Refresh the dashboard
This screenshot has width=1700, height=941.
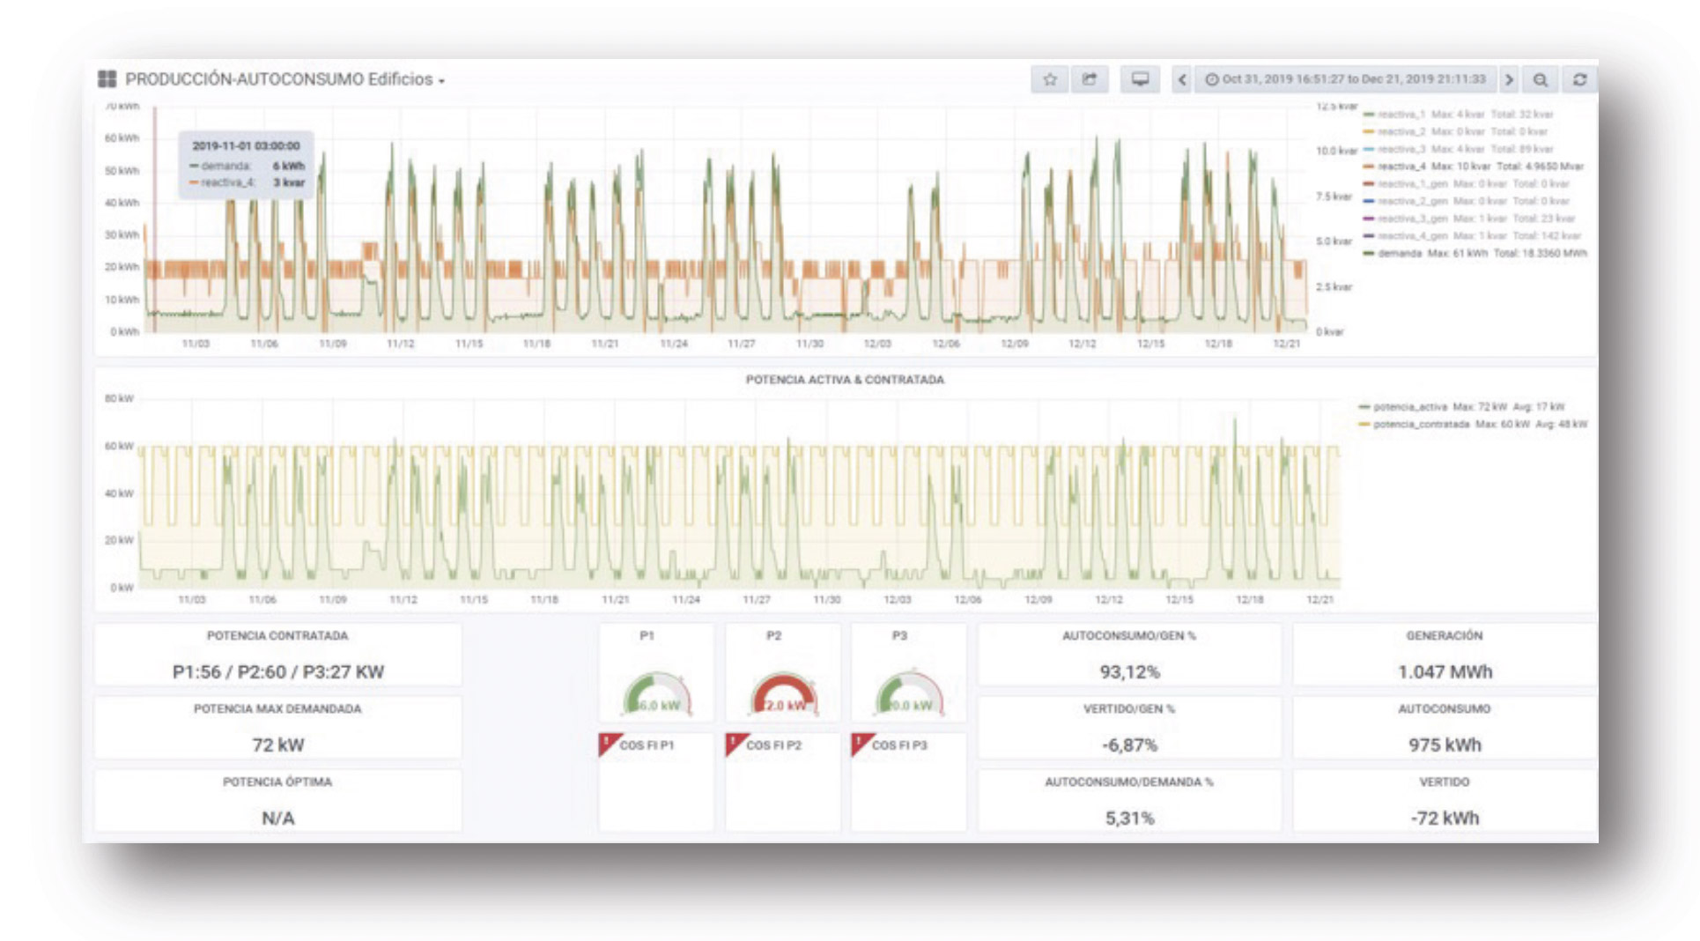tap(1580, 79)
